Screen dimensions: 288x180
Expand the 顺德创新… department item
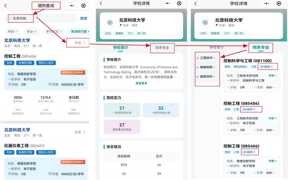(207, 67)
